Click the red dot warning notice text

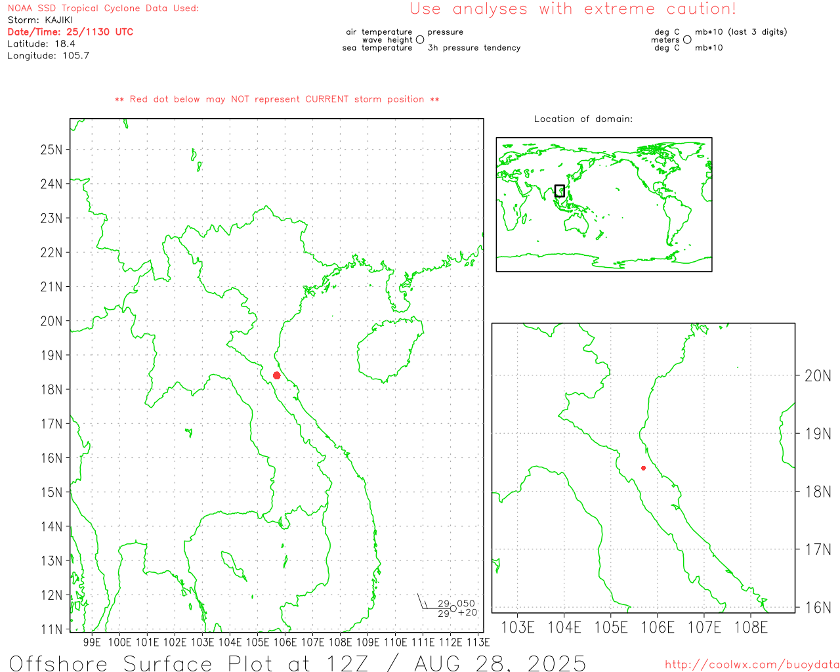tap(277, 99)
